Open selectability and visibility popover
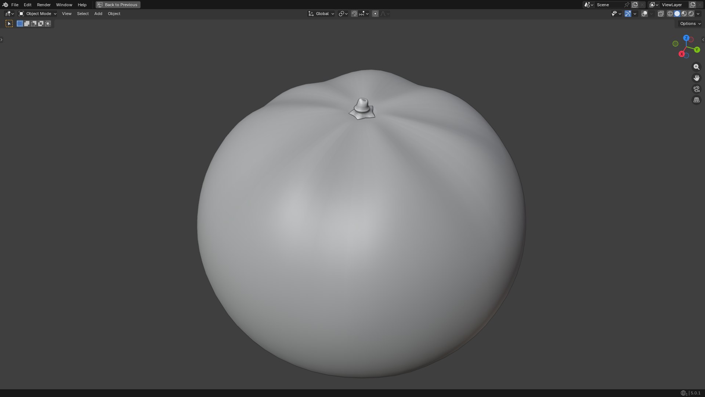Screen dimensions: 705x397 (x=616, y=14)
